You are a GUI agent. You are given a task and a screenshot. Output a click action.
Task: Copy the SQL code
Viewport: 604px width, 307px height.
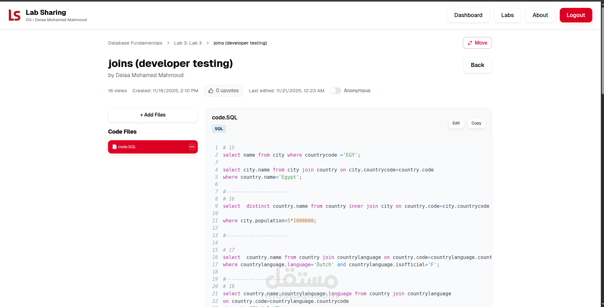click(x=476, y=123)
